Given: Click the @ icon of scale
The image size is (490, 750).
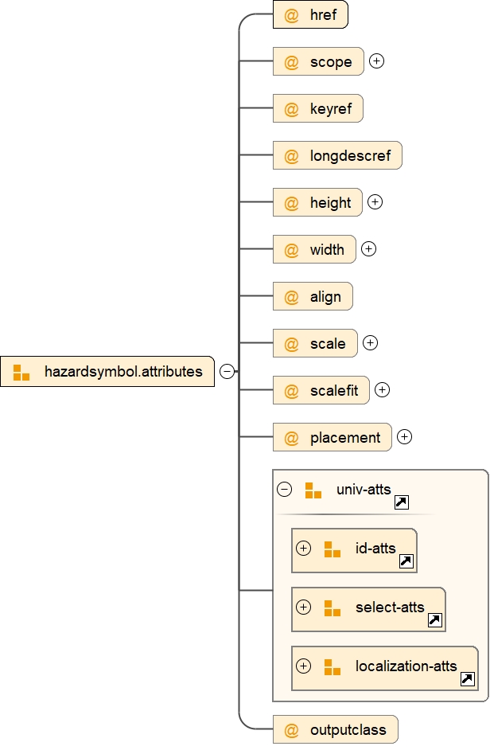Looking at the screenshot, I should coord(291,344).
